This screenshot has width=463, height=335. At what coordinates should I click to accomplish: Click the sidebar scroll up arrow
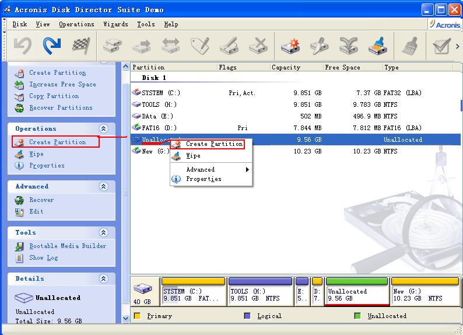[x=125, y=66]
